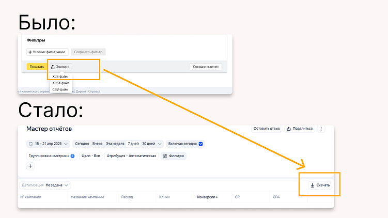The image size is (388, 218).
Task: Sort by the '№ кампании' column header
Action: tap(30, 197)
